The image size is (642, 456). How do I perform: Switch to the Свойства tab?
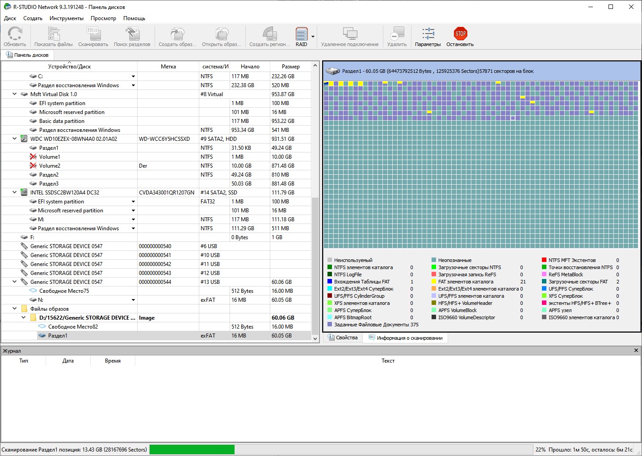(343, 338)
